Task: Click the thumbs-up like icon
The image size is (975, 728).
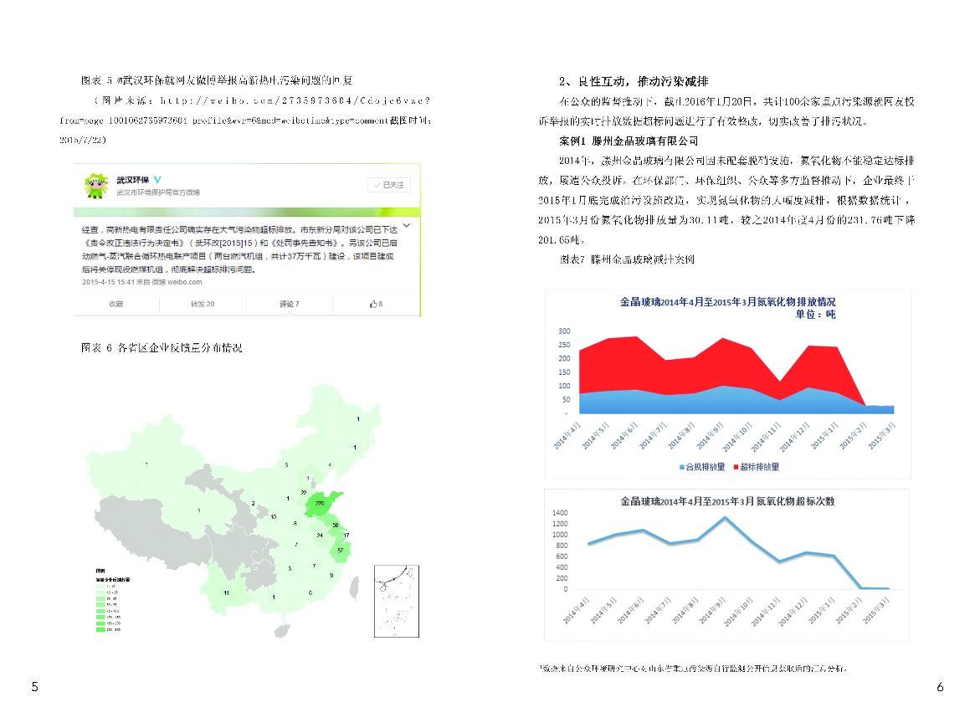Action: pyautogui.click(x=373, y=304)
